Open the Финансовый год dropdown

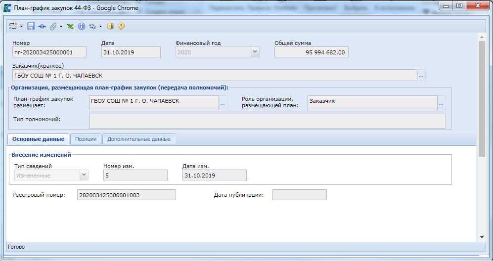click(x=255, y=52)
